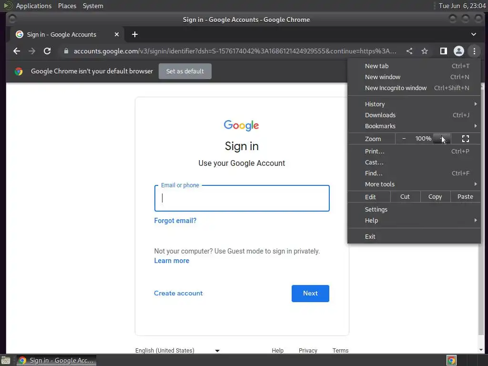
Task: Close the Sign in - Google Accounts tab
Action: pos(117,34)
